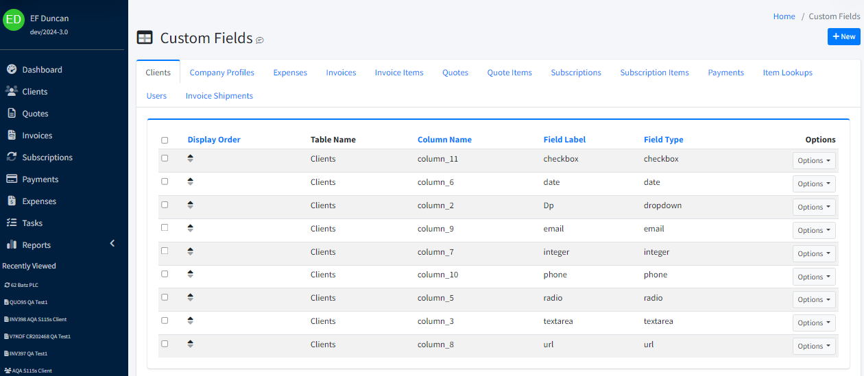Click the Subscriptions refresh icon in sidebar
Screen dimensions: 864x376
point(11,157)
